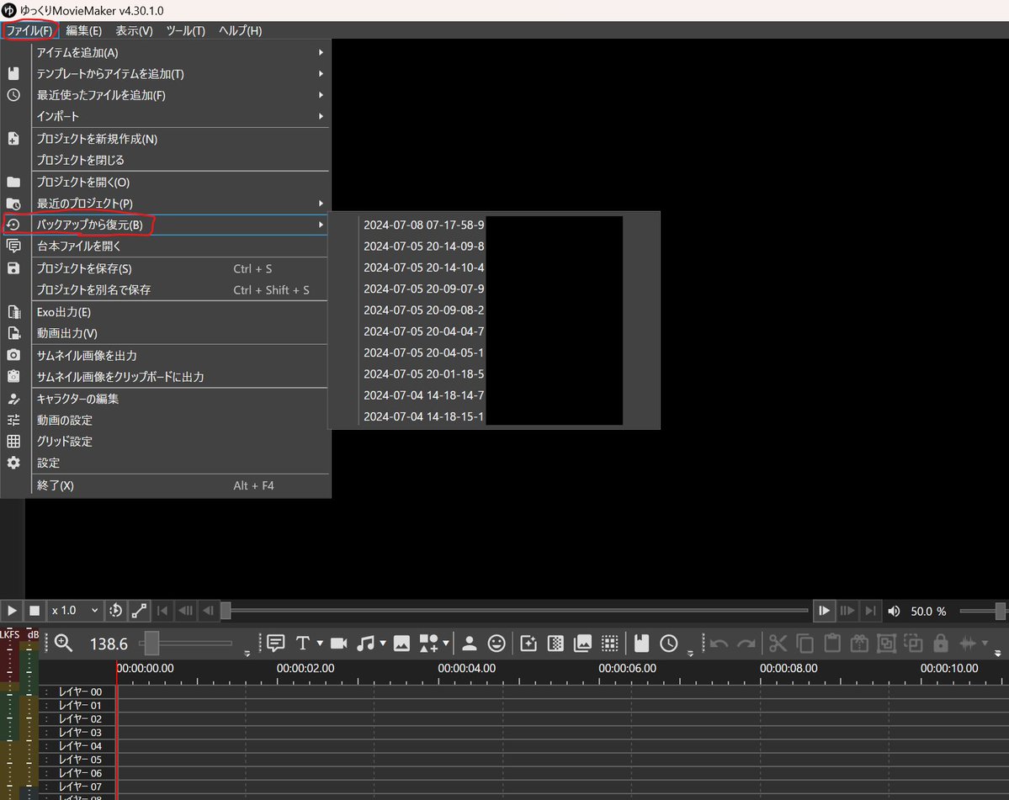Click the undo arrow in the toolbar
The height and width of the screenshot is (800, 1009).
click(719, 643)
